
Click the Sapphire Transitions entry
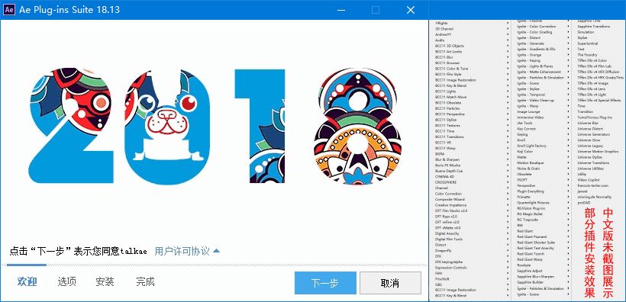[x=594, y=27]
